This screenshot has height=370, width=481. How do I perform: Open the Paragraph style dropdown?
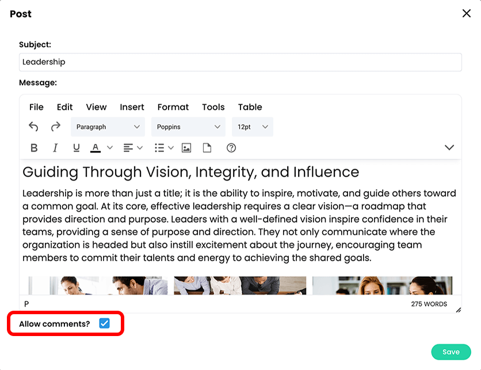[x=107, y=127]
